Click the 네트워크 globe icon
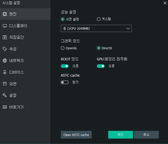Viewport: 168px width, 144px height. point(5,61)
